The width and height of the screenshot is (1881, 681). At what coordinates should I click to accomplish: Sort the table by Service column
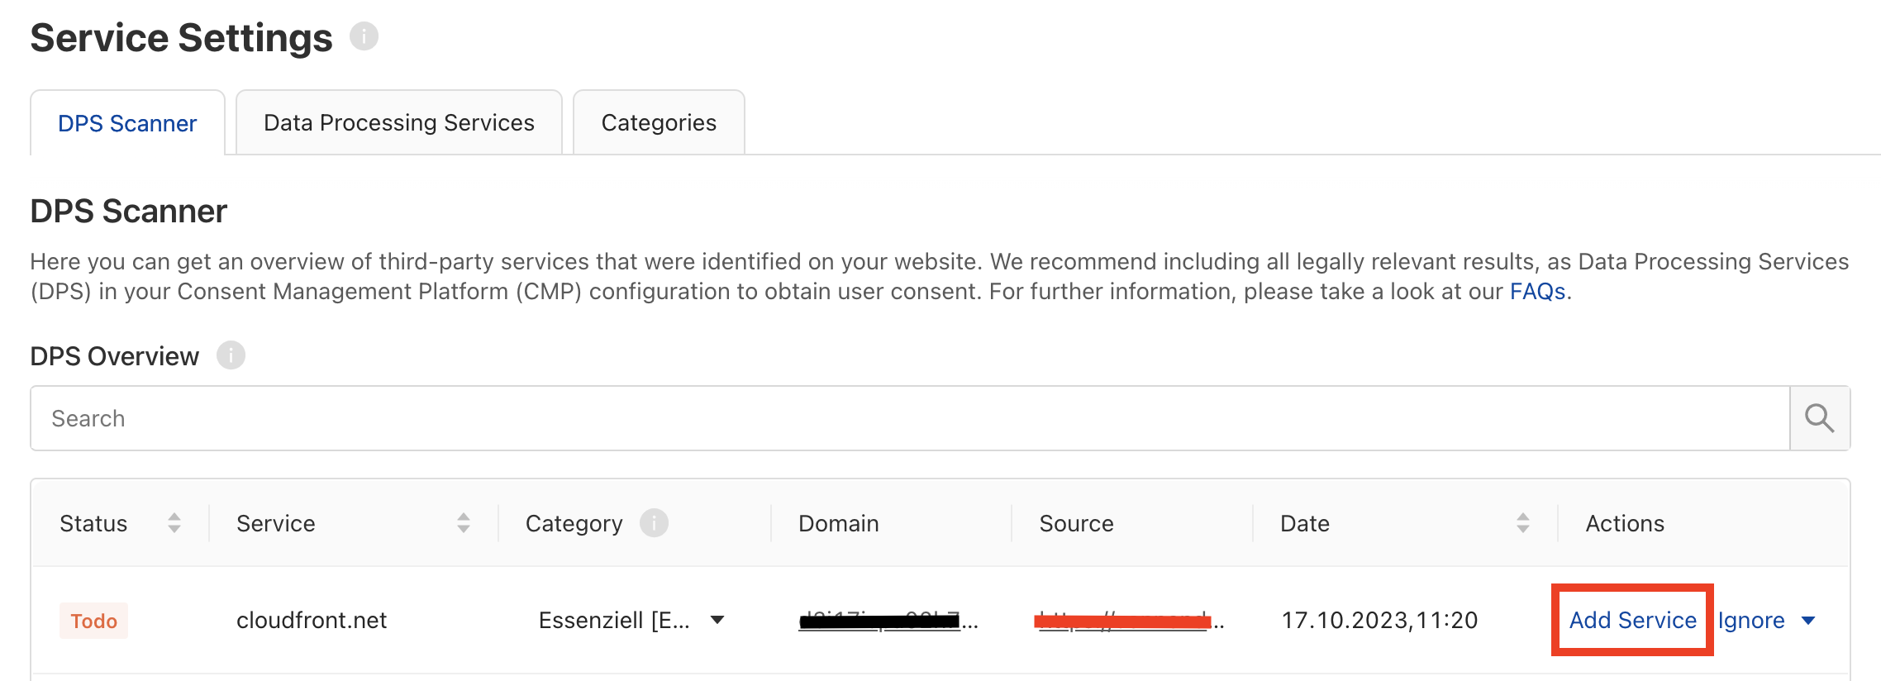(464, 523)
